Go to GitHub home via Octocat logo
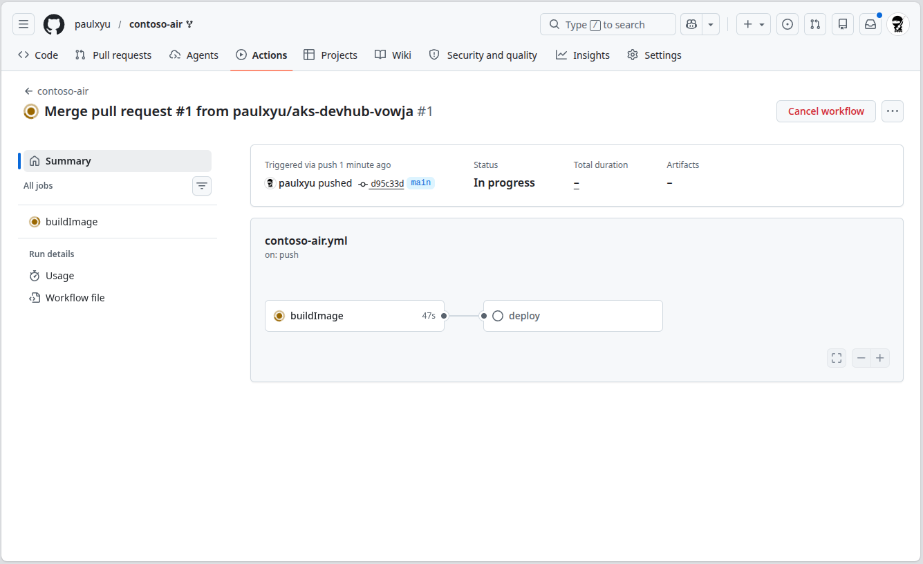This screenshot has width=923, height=564. tap(54, 24)
